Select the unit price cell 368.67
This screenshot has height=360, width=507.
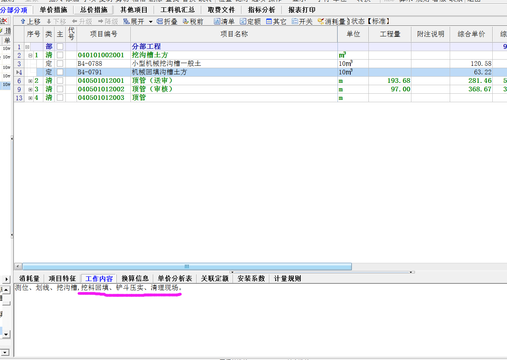[x=471, y=89]
